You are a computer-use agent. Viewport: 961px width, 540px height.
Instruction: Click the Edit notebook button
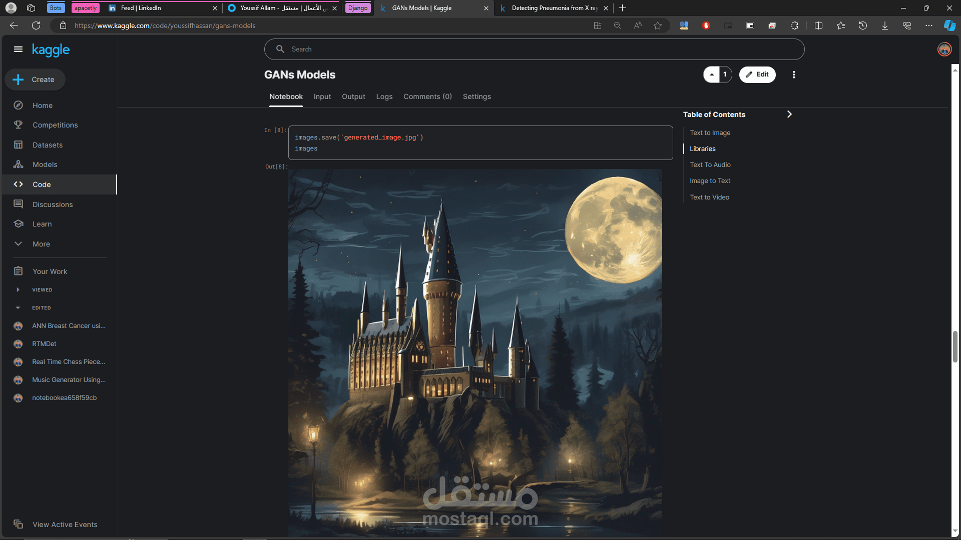(757, 74)
